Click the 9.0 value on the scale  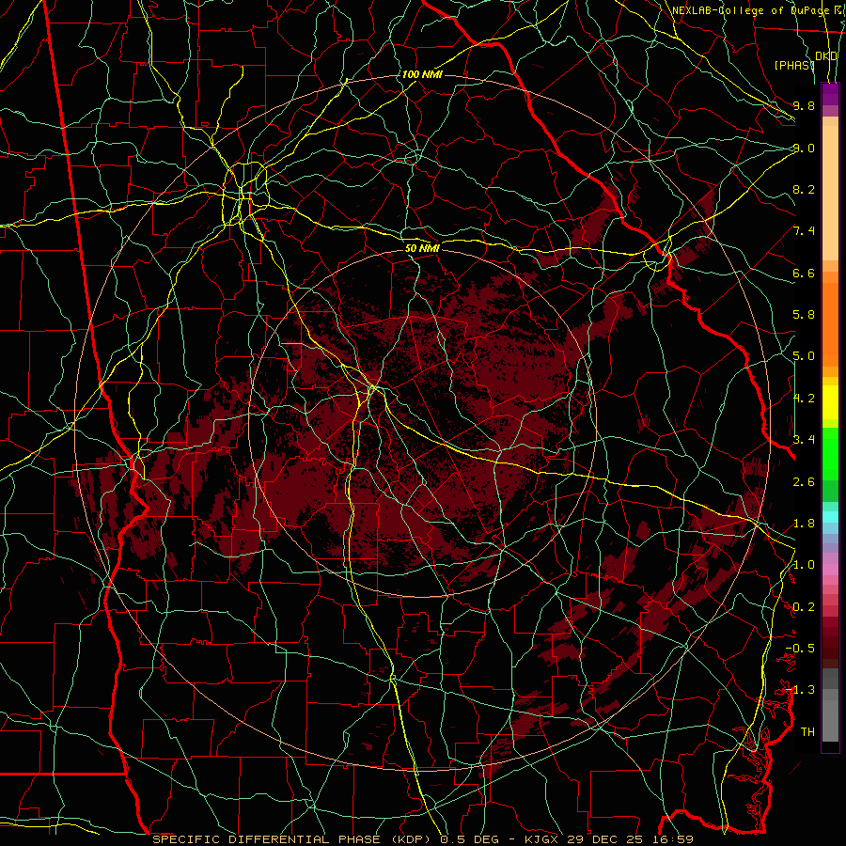pyautogui.click(x=804, y=148)
